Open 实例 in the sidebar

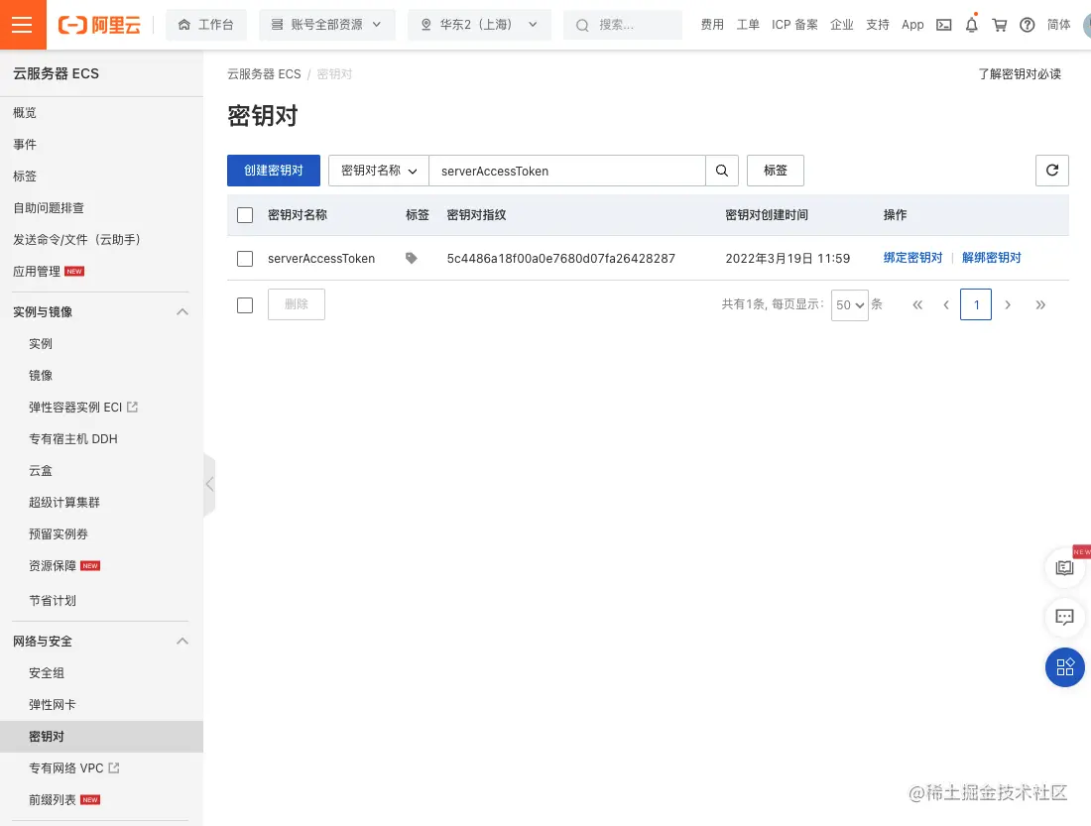[x=41, y=344]
